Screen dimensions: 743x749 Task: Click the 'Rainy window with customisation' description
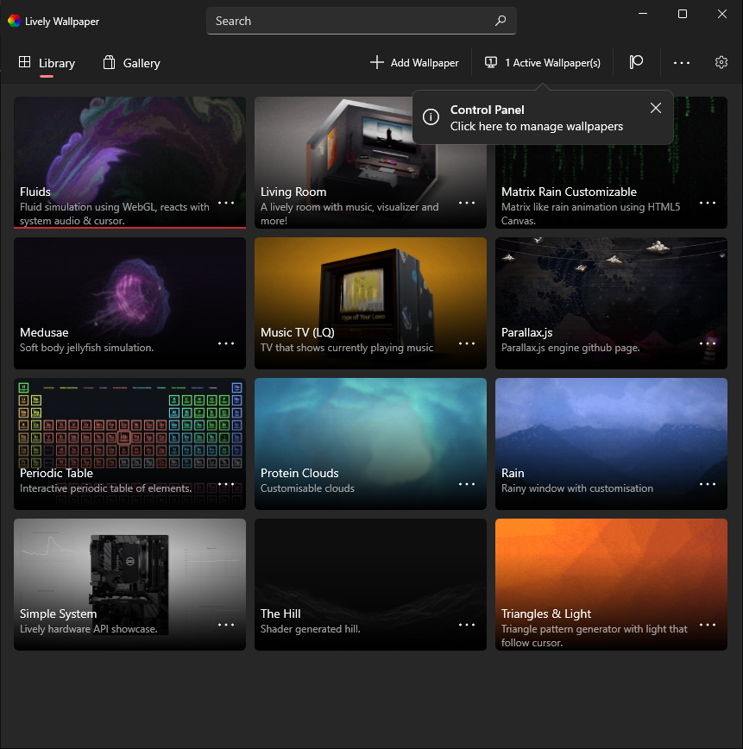tap(576, 488)
